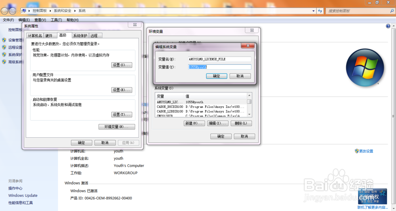The width and height of the screenshot is (396, 211).
Task: Open the 查看(V) menu
Action: 40,20
